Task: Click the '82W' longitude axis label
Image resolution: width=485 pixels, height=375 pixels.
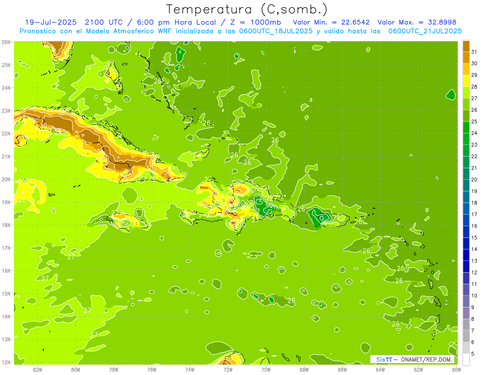Action: (37, 369)
